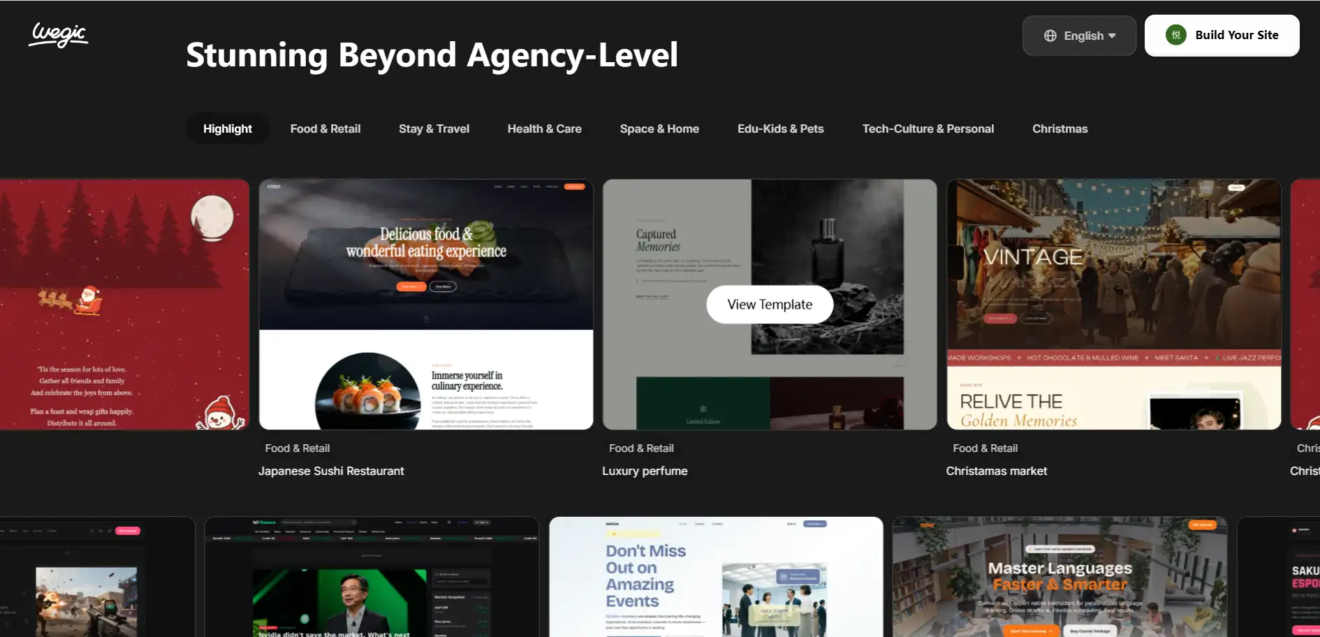This screenshot has height=637, width=1320.
Task: Click the Luxury perfume title link
Action: 645,471
